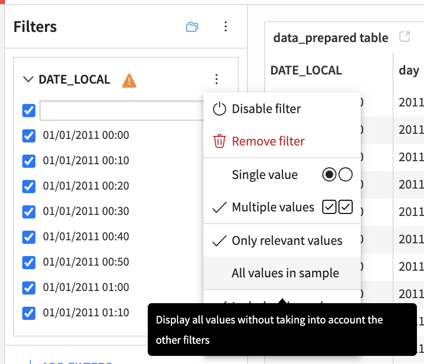Image resolution: width=424 pixels, height=364 pixels.
Task: Click the 01/01/2011 00:30 date label
Action: pos(86,211)
